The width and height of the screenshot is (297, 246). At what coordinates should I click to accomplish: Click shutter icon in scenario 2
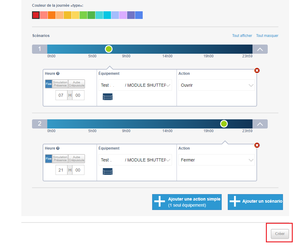[x=108, y=171]
